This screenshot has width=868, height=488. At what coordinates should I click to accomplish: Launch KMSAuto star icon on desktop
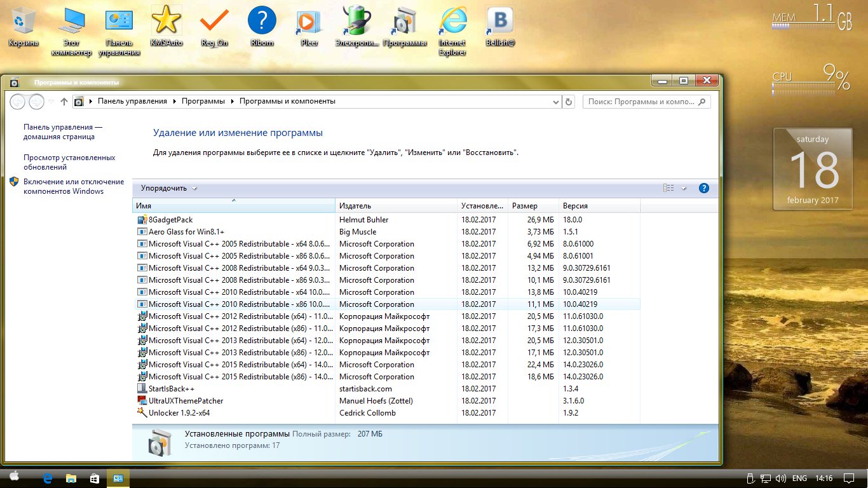pyautogui.click(x=166, y=27)
